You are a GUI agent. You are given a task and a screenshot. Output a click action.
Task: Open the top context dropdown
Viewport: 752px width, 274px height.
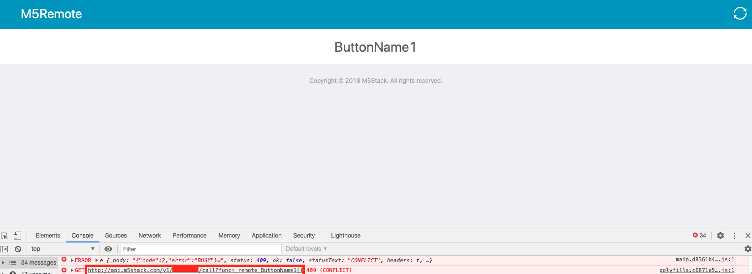(63, 249)
